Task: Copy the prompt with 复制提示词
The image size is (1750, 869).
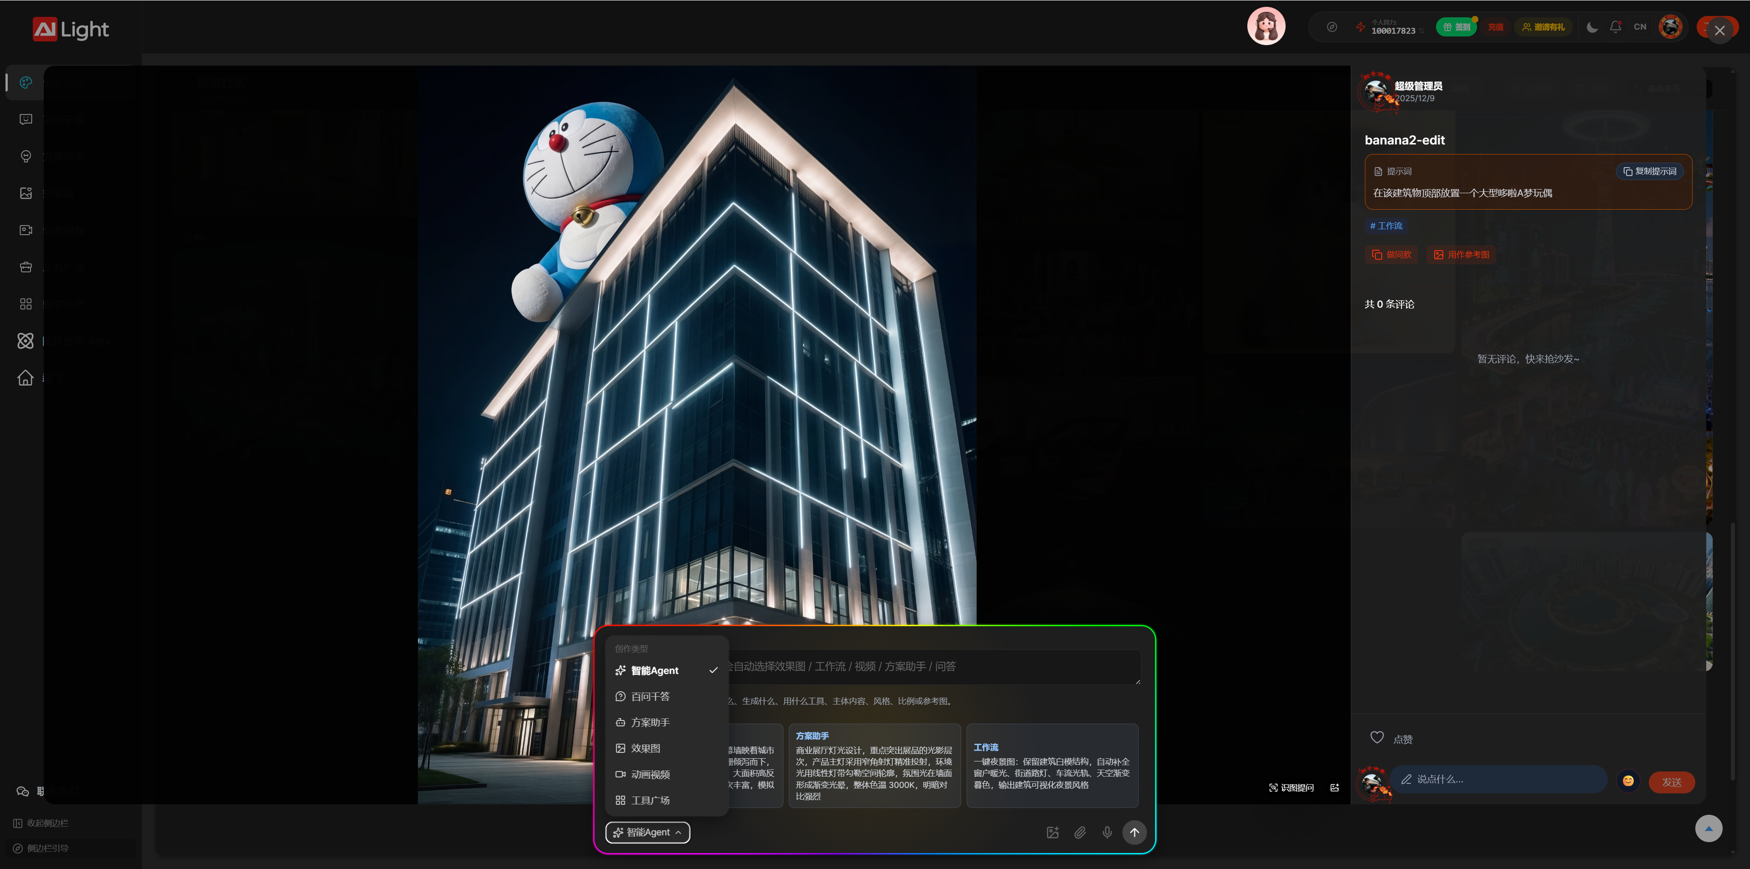Action: click(x=1649, y=171)
